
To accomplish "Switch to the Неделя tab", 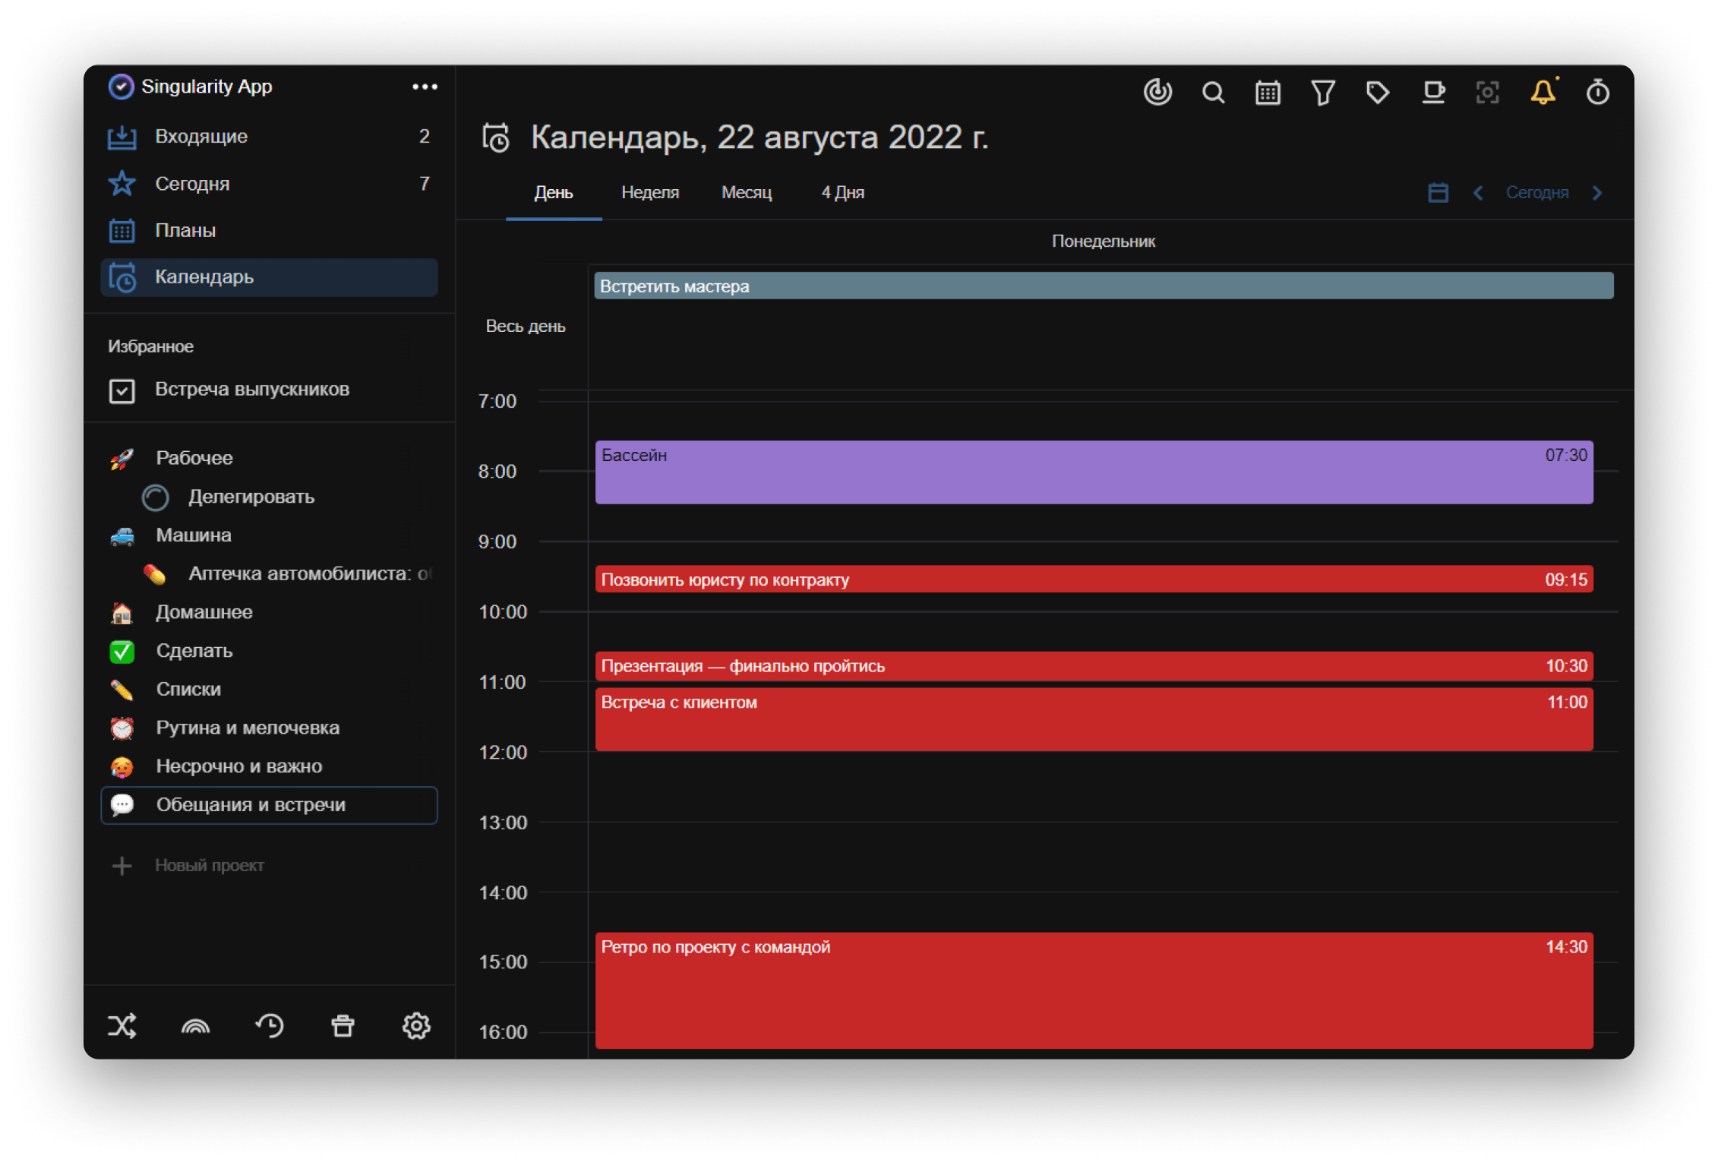I will tap(650, 193).
